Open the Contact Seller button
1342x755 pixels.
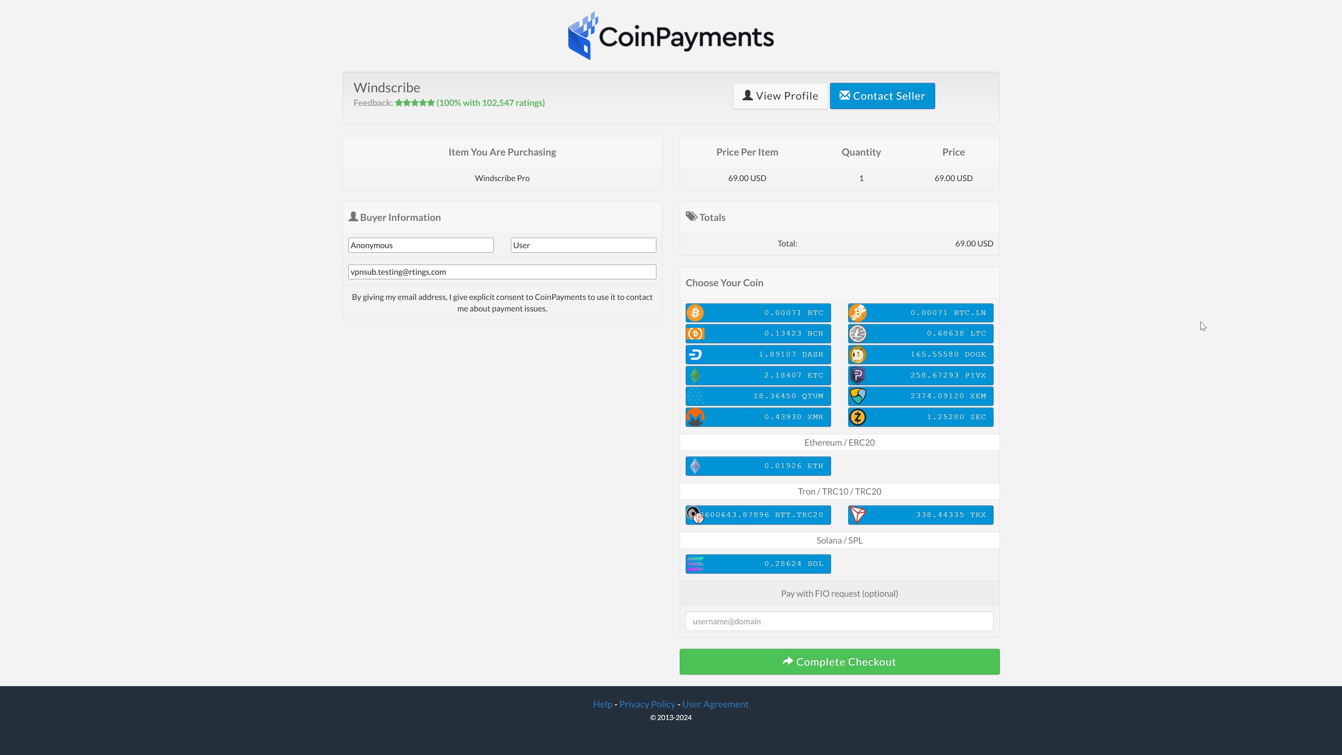882,96
